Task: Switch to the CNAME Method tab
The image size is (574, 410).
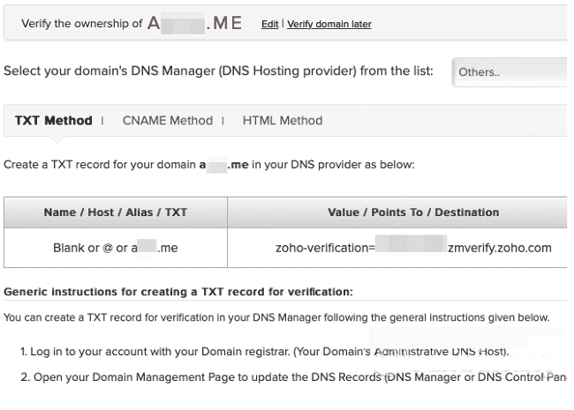Action: pyautogui.click(x=167, y=121)
